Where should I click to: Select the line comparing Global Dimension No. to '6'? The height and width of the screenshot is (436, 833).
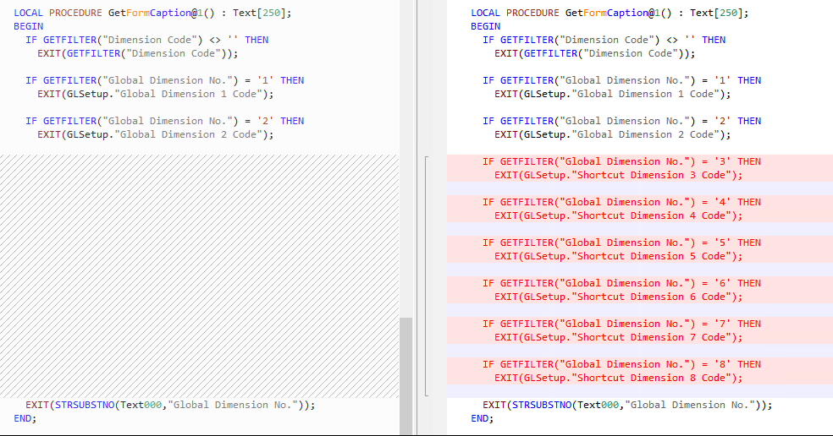[x=621, y=283]
